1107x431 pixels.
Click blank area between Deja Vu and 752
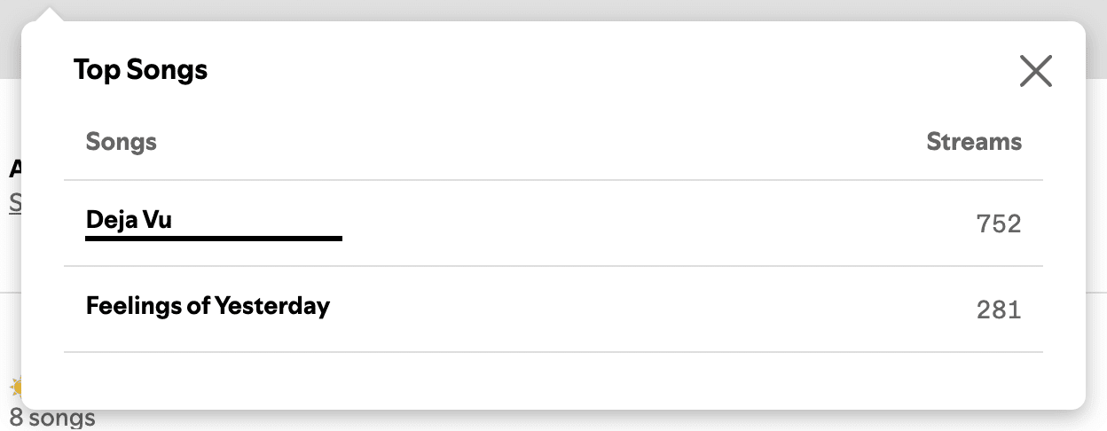tap(656, 223)
